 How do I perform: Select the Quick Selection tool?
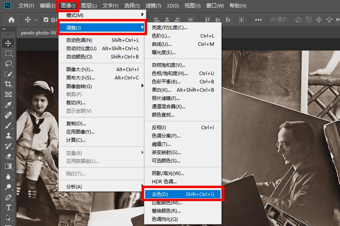pyautogui.click(x=8, y=74)
